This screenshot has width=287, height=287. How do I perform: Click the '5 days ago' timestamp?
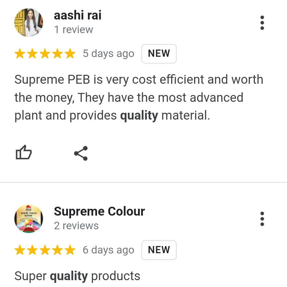click(x=109, y=53)
